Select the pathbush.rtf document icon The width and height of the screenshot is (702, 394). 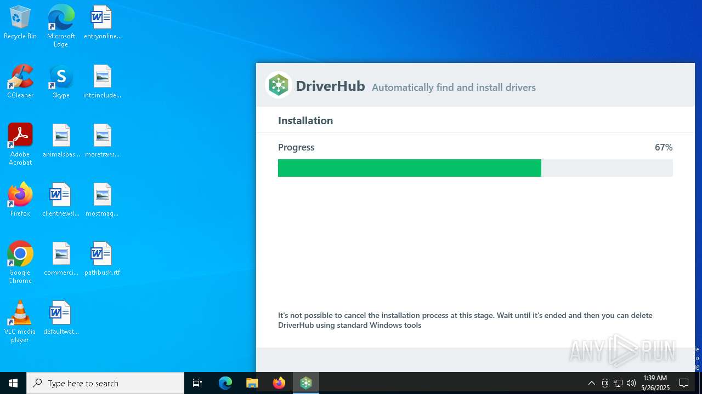click(x=103, y=259)
